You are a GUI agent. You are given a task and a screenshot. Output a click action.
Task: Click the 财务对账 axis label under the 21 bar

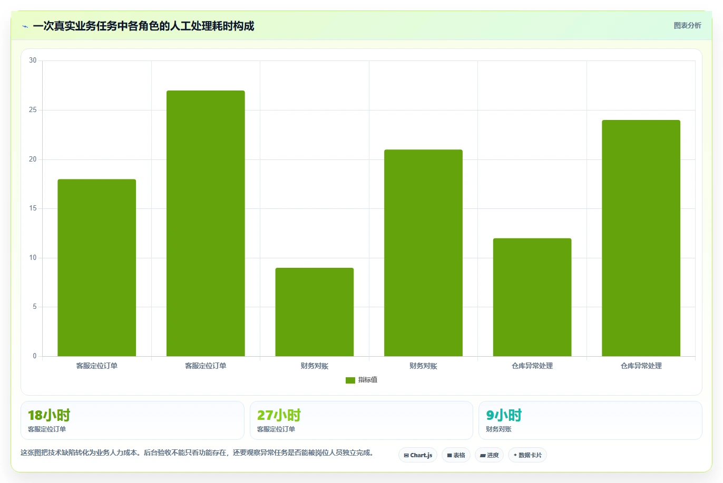[423, 366]
